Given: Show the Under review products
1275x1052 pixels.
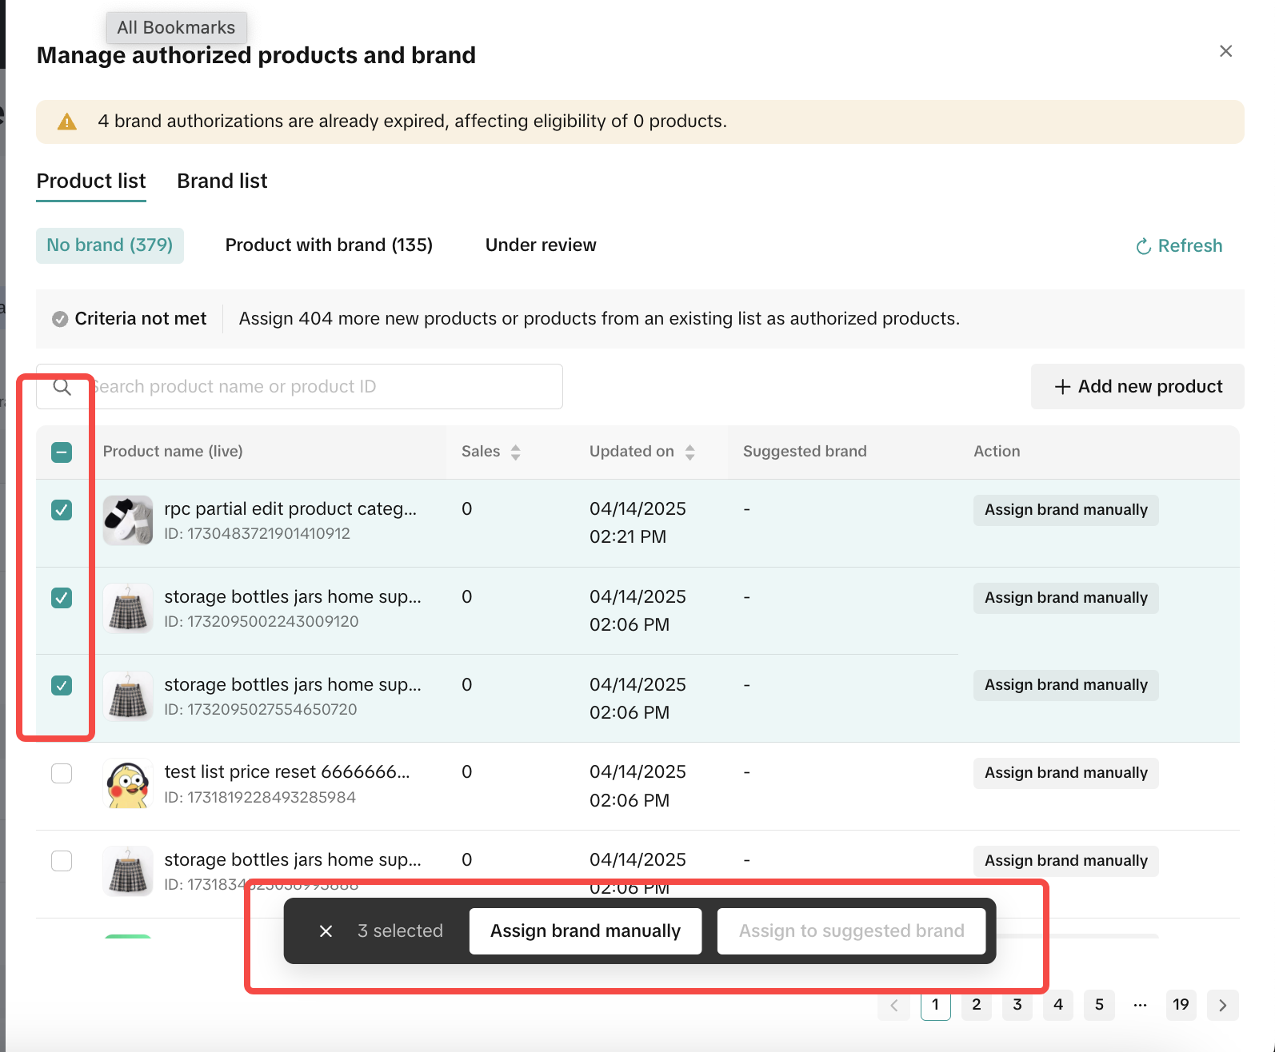Looking at the screenshot, I should click(x=541, y=245).
